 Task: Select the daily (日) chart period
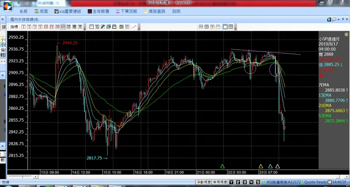[69, 27]
